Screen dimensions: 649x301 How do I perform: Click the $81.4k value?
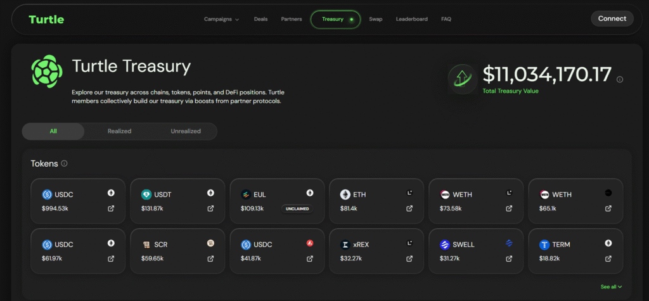(349, 208)
